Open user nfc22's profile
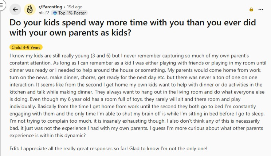 [44, 13]
